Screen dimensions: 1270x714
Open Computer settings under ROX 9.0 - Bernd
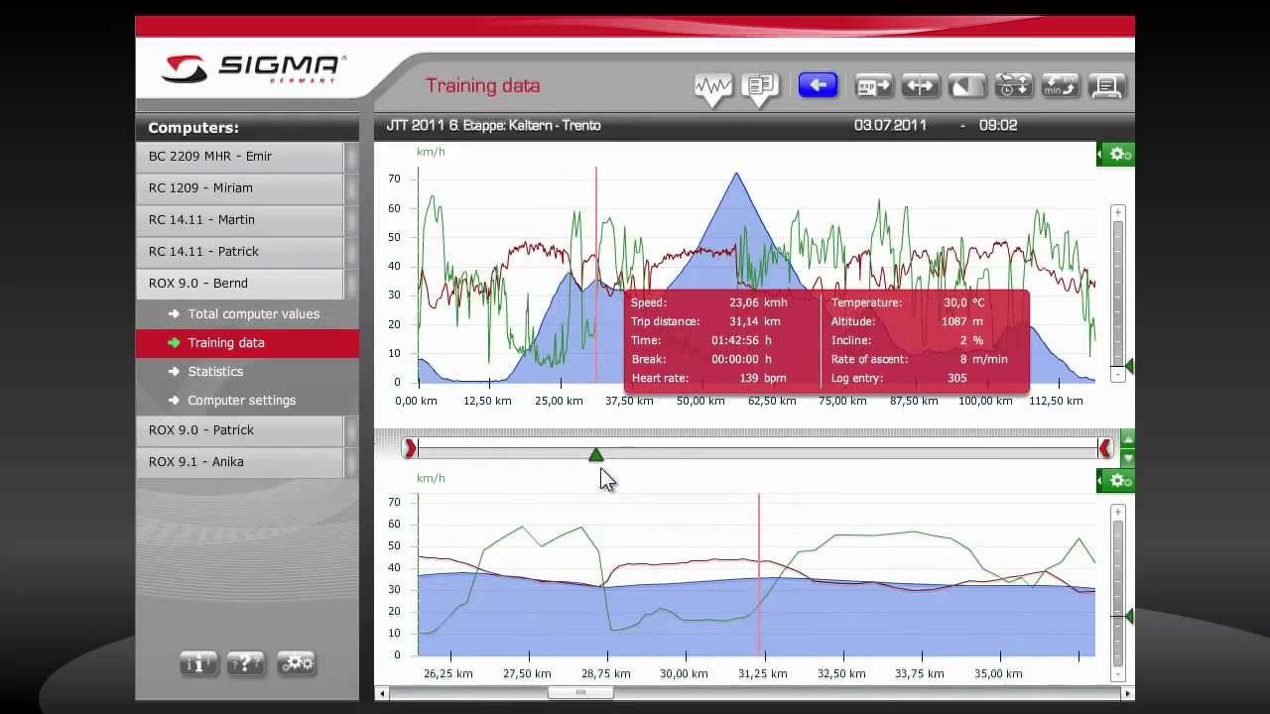point(241,401)
